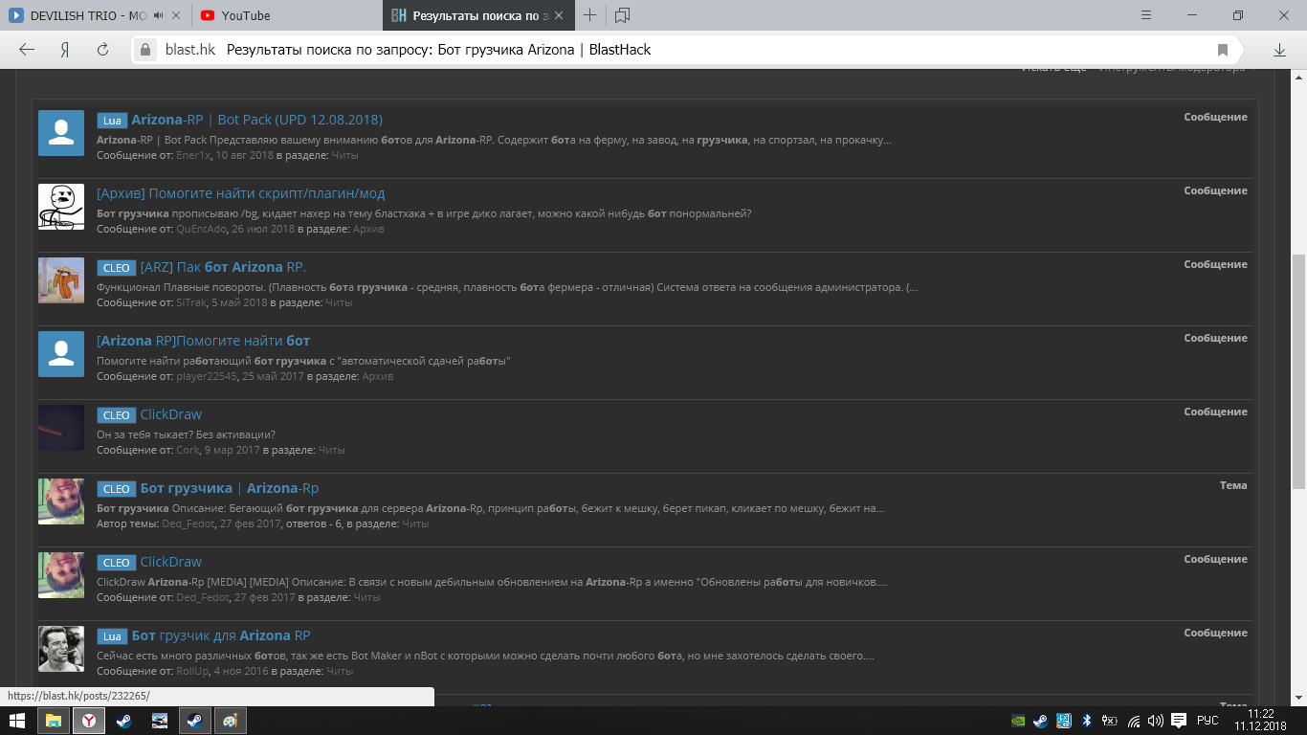The image size is (1307, 735).
Task: Click the Bluetooth tray icon
Action: [x=1087, y=721]
